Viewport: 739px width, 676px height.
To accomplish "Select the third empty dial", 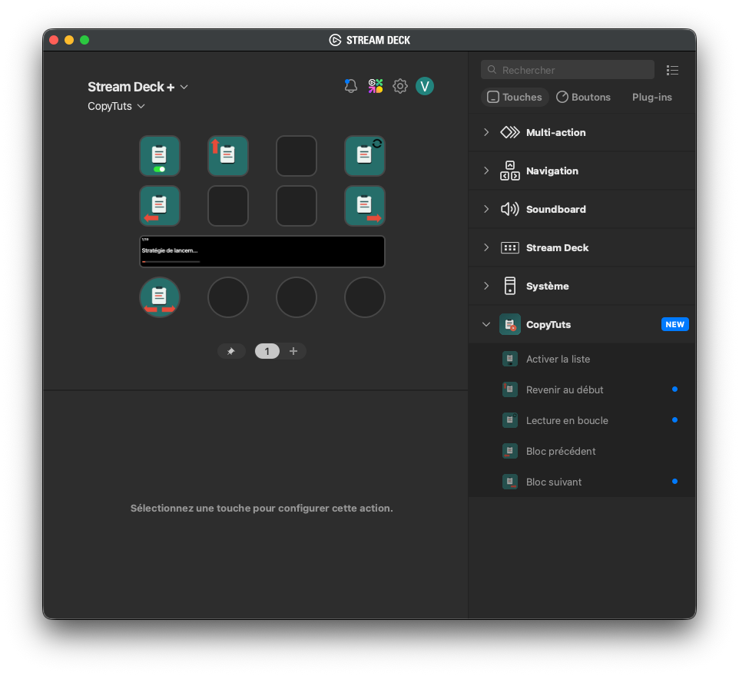I will [297, 297].
